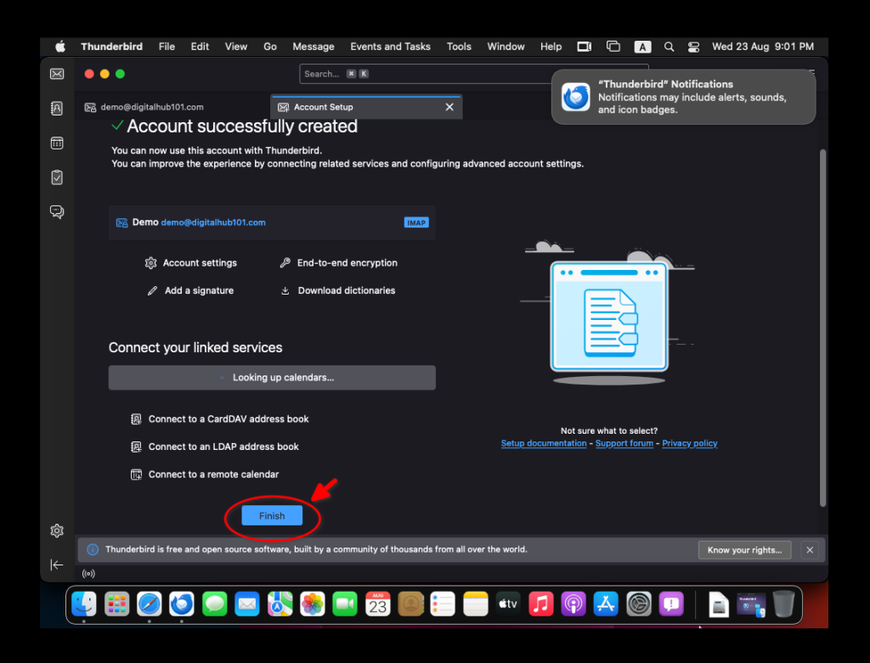This screenshot has width=870, height=663.
Task: Open Podcasts from the dock
Action: click(573, 604)
